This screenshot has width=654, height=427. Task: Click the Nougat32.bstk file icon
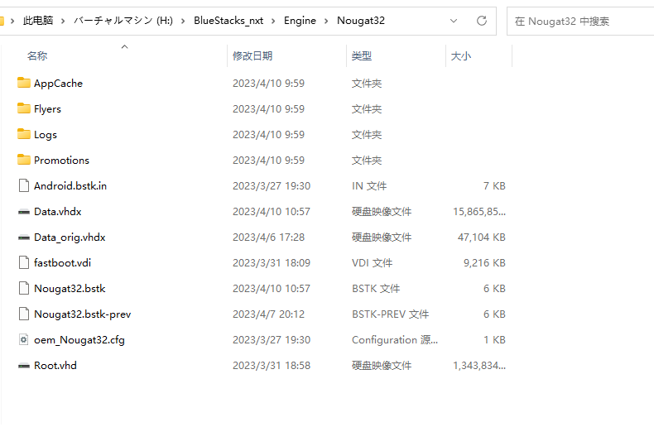(x=24, y=288)
